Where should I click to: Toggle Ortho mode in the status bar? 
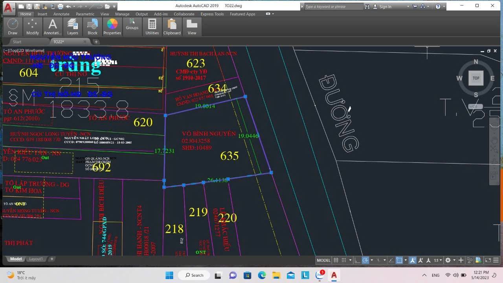[357, 260]
